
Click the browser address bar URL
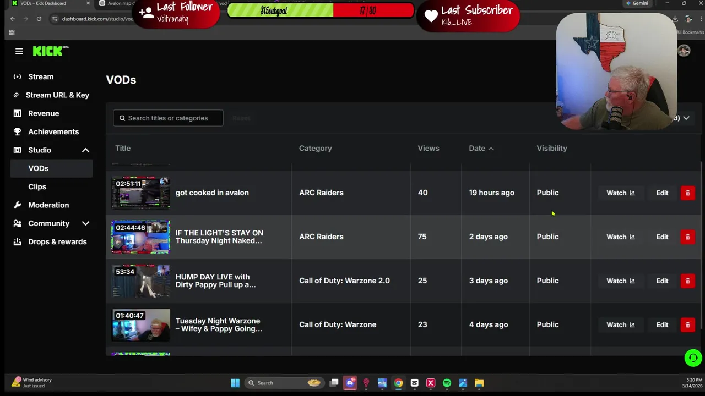pos(97,19)
